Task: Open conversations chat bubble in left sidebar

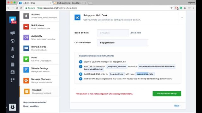Action: click(13, 33)
